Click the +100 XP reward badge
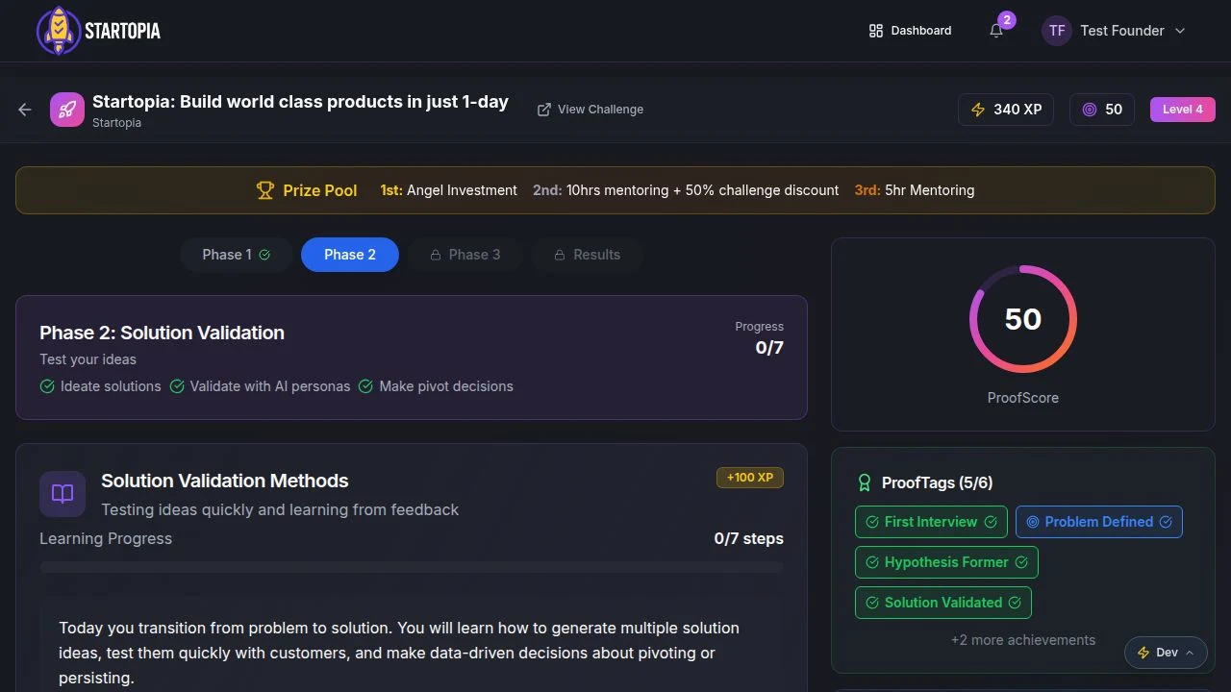The width and height of the screenshot is (1231, 692). [750, 478]
